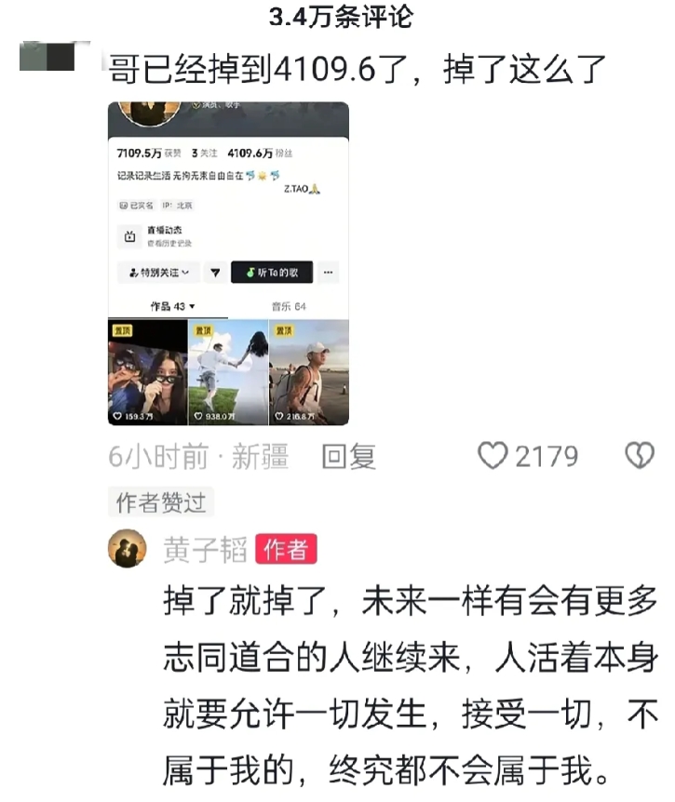
Task: Tap the 直播动态 live icon
Action: 130,236
